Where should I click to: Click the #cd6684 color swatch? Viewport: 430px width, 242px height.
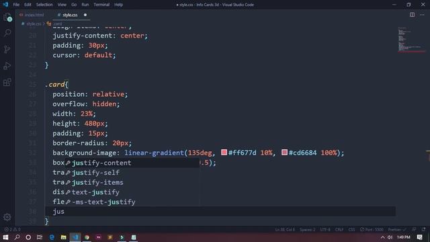284,153
